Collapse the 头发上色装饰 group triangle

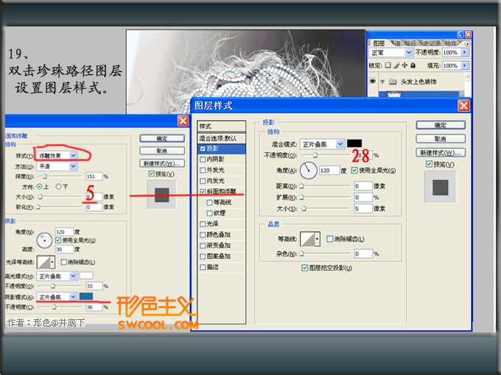point(382,82)
